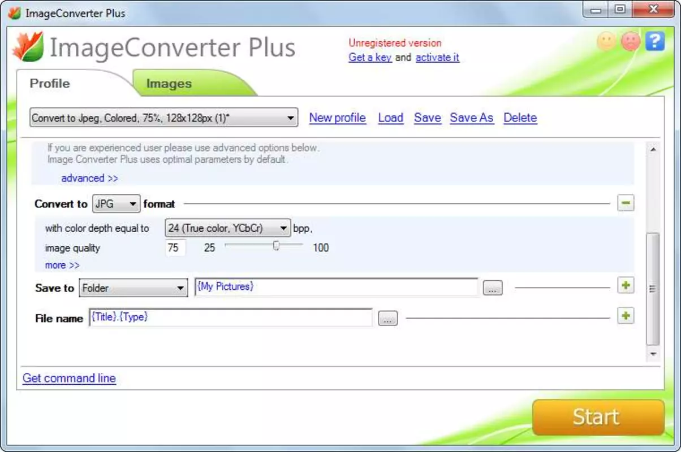Open the profile selection dropdown

click(x=163, y=118)
